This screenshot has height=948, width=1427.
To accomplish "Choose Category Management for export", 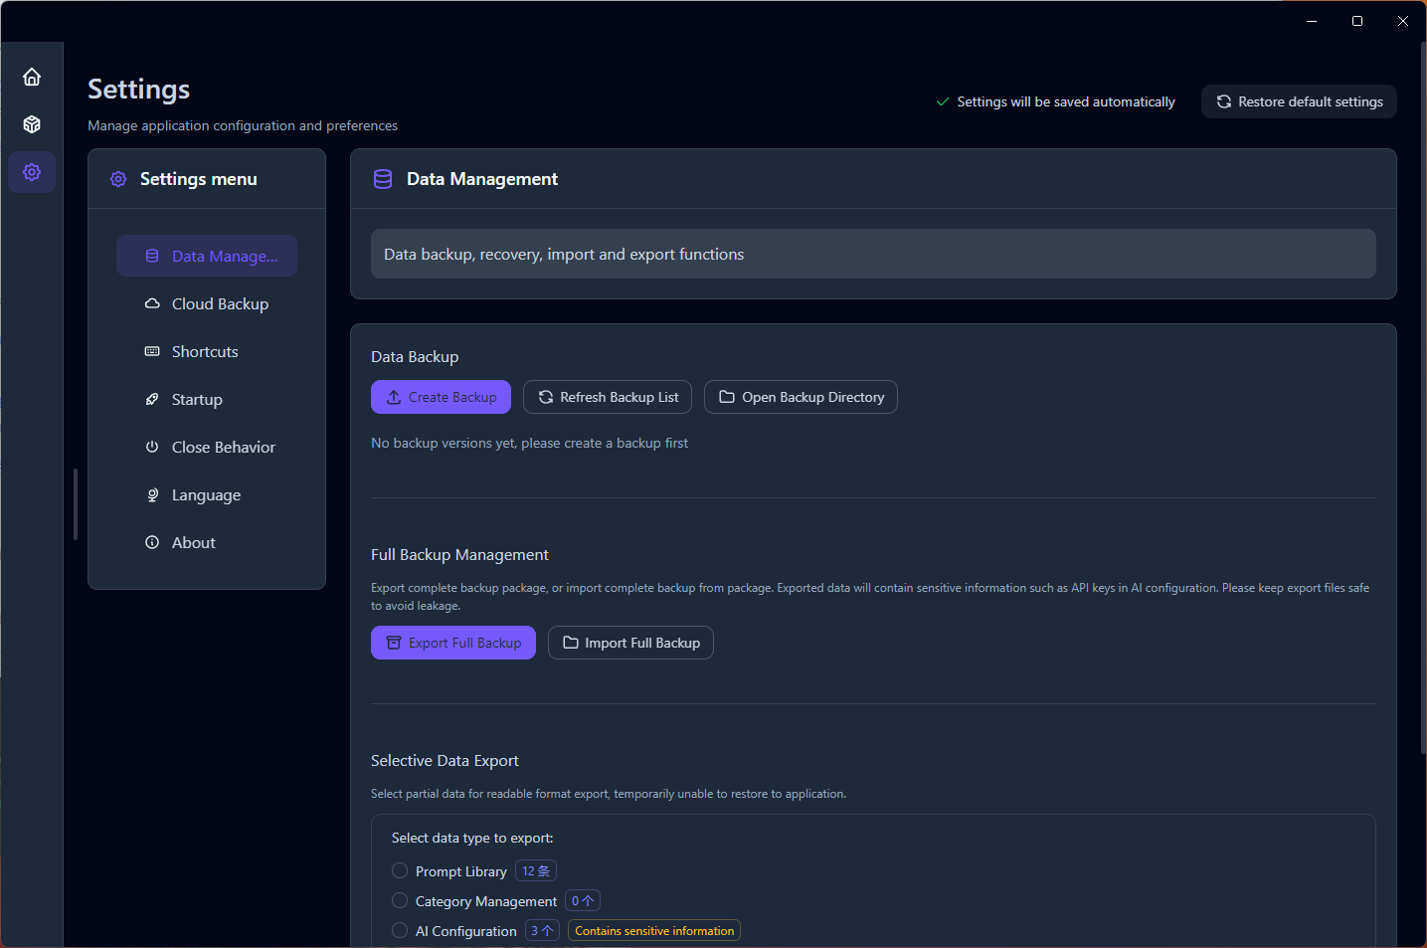I will [x=400, y=899].
